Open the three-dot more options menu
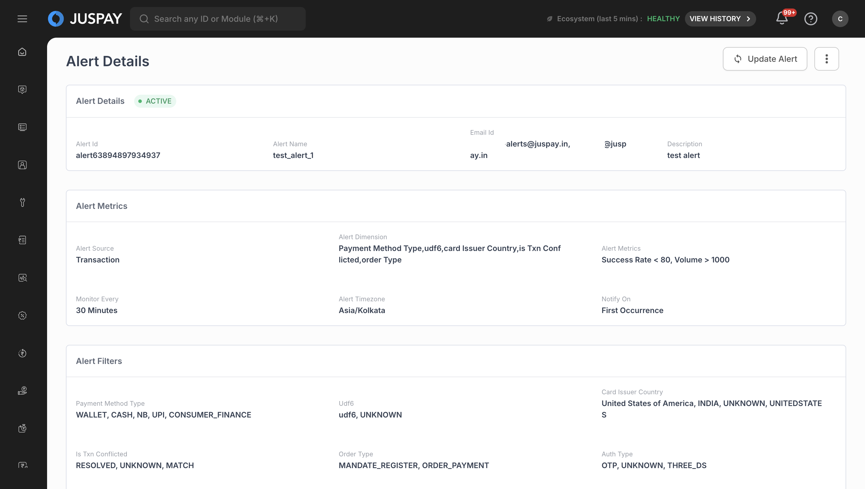 tap(826, 59)
